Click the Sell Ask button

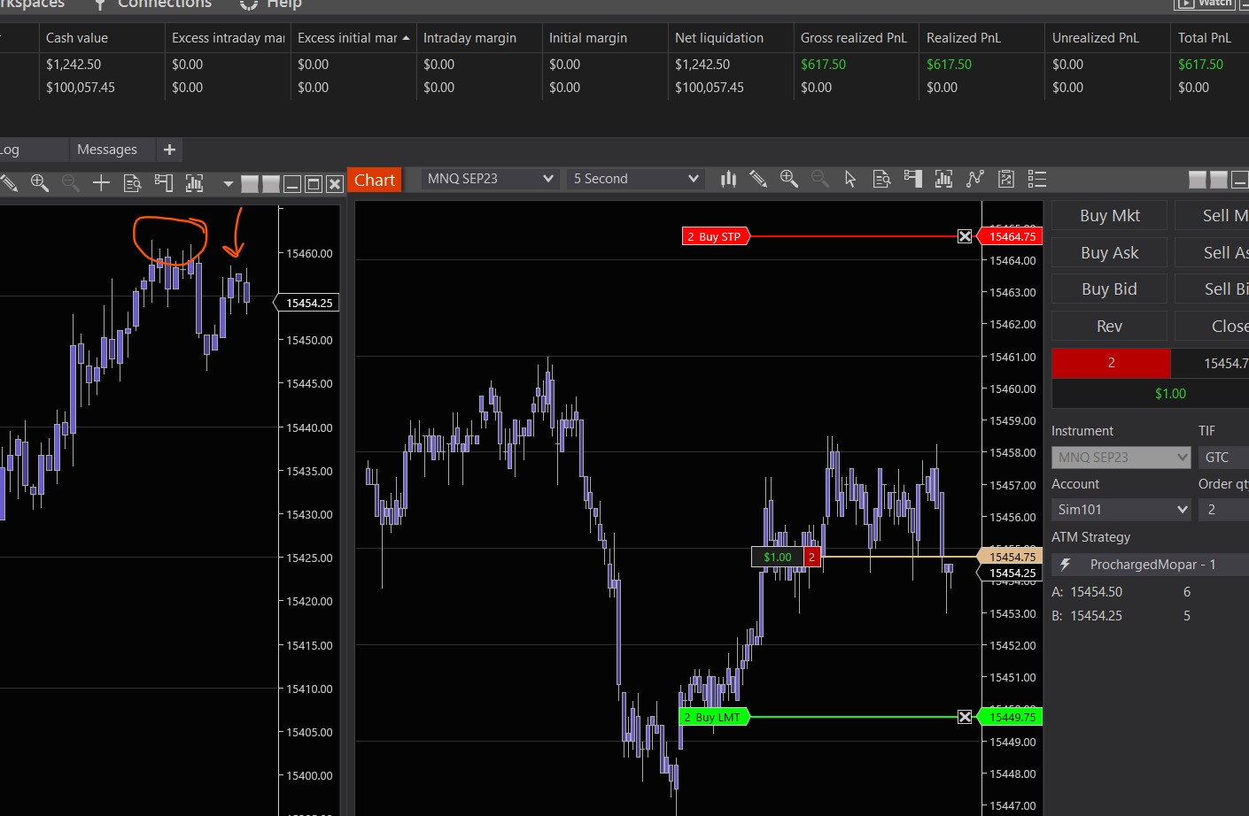pyautogui.click(x=1212, y=253)
